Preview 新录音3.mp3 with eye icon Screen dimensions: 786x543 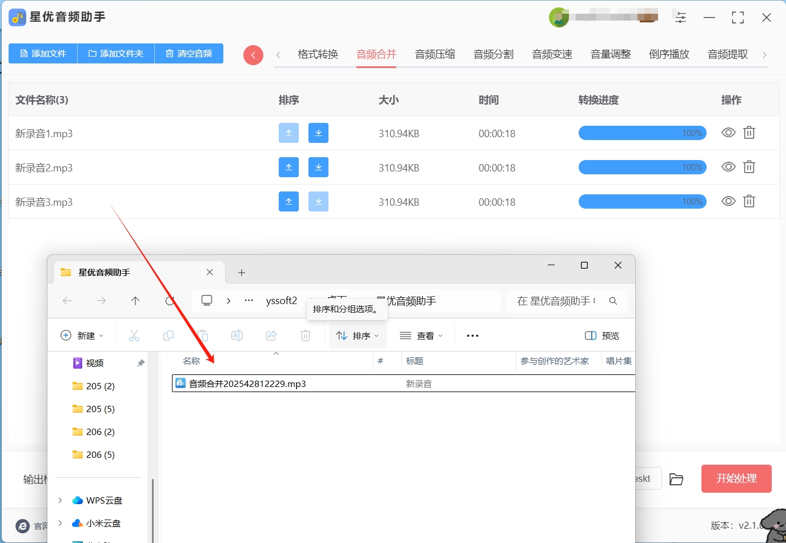pyautogui.click(x=728, y=201)
